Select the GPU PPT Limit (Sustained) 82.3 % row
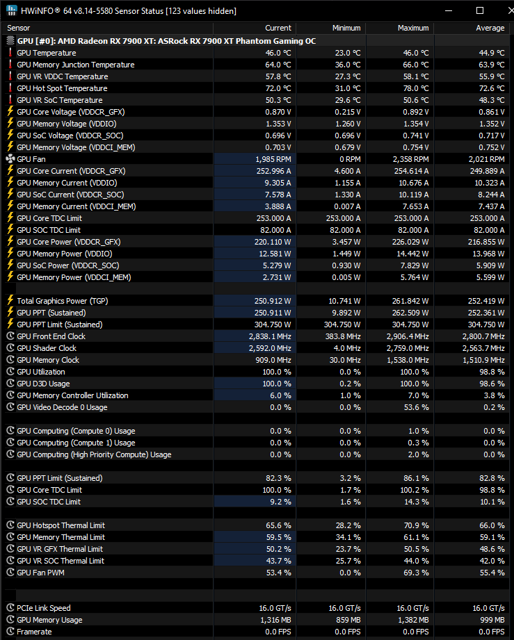This screenshot has height=640, width=514. (x=257, y=478)
